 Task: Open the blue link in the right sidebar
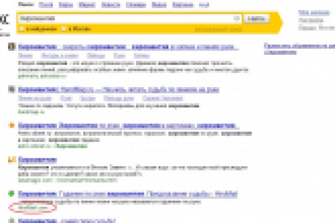point(299,49)
